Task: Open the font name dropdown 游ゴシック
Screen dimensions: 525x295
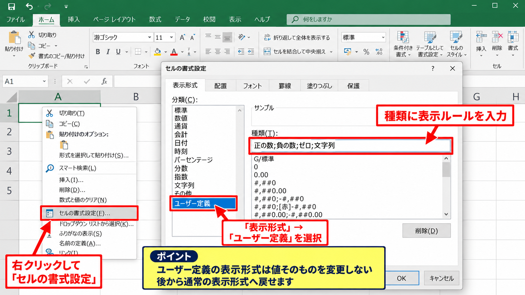Action: click(149, 37)
